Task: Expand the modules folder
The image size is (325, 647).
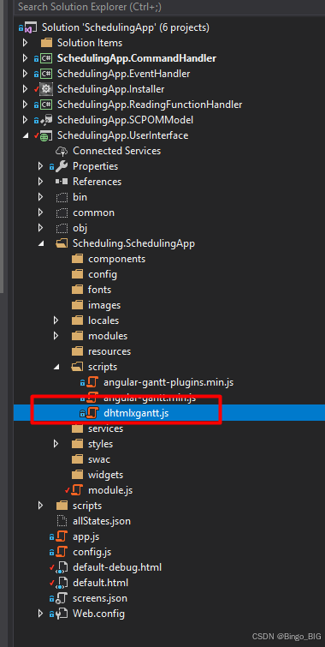Action: [56, 336]
